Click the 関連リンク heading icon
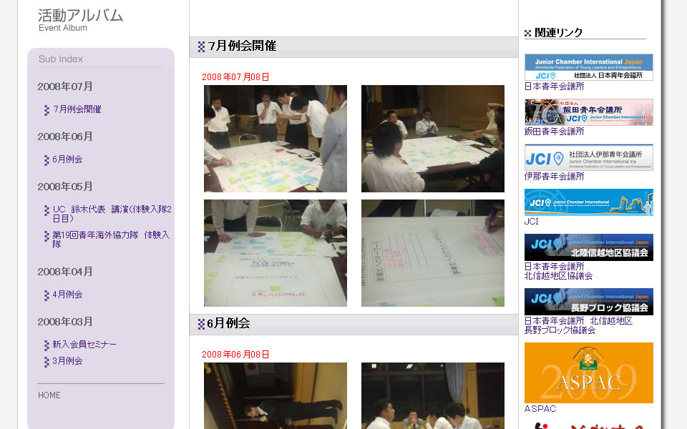Screen dimensions: 687x429 click(x=528, y=34)
